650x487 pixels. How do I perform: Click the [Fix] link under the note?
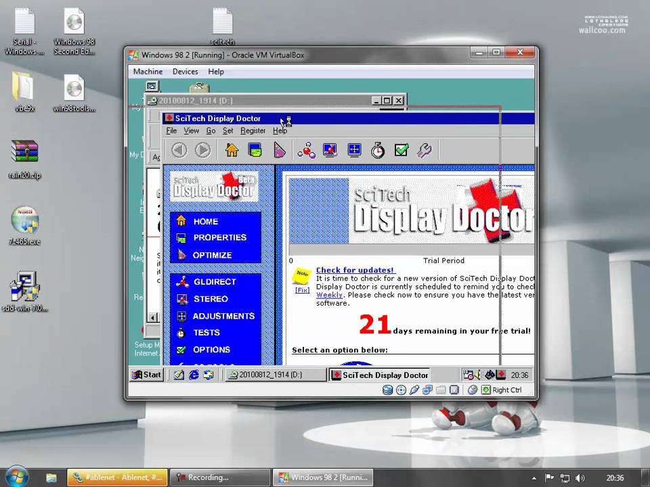302,290
